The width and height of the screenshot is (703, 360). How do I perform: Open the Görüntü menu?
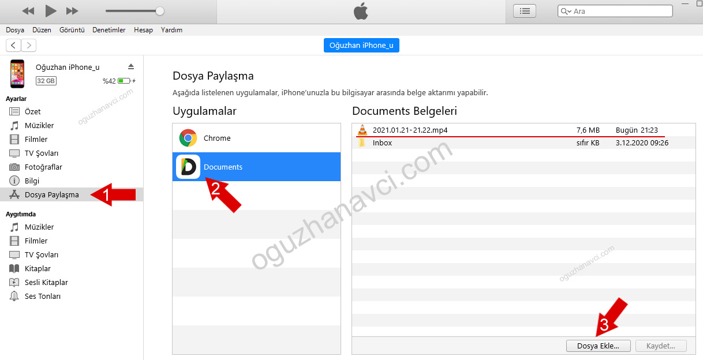pos(72,30)
